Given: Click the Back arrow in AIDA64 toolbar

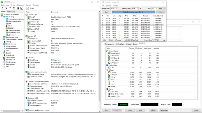Looking at the screenshot, I should tap(3, 8).
